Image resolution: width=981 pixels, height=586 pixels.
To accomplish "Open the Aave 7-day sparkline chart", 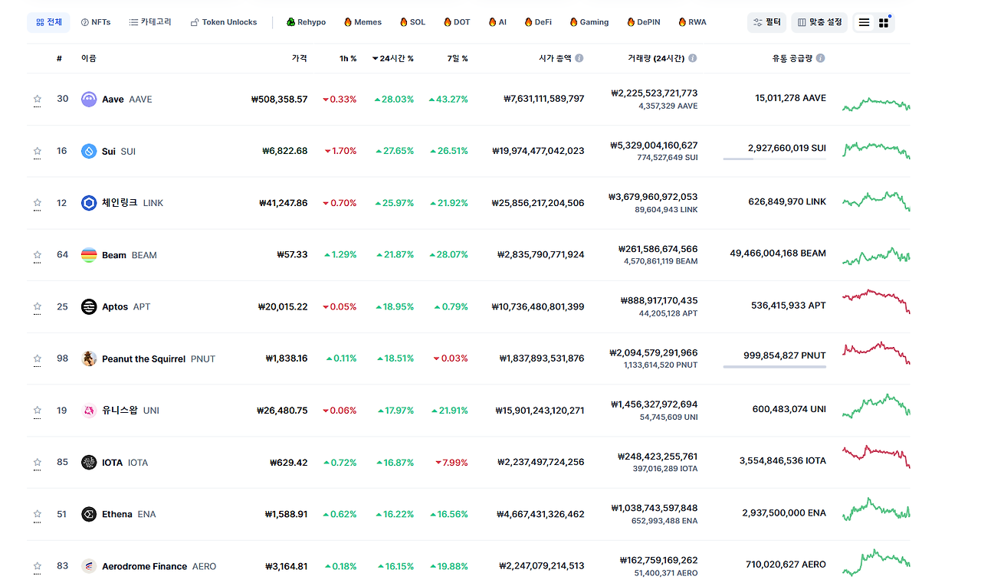I will [876, 103].
